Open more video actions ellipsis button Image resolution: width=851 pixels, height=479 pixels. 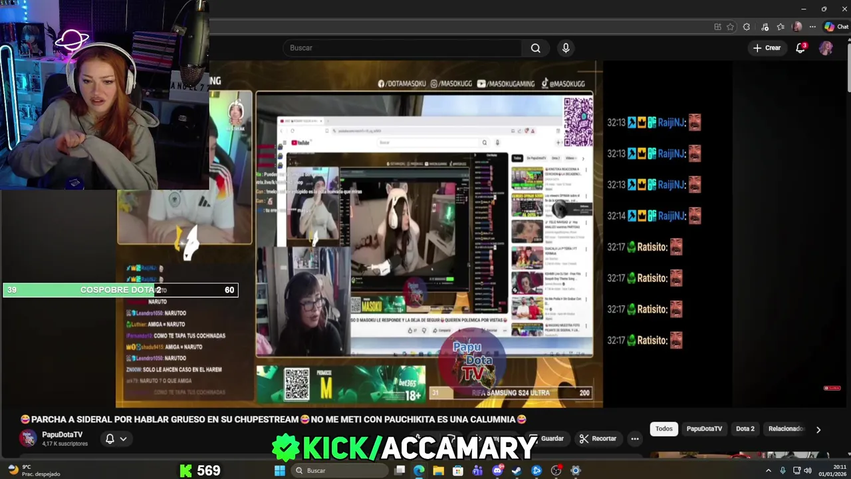click(x=635, y=438)
